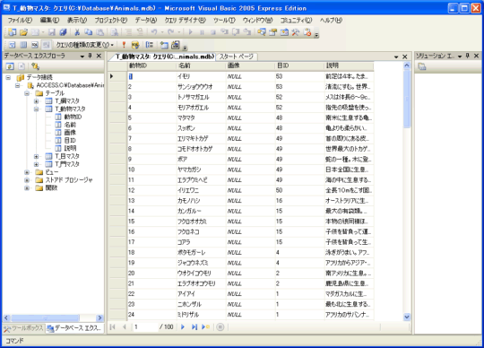Click the Undo arrow icon
Screen dimensions: 484x348
(x=154, y=31)
